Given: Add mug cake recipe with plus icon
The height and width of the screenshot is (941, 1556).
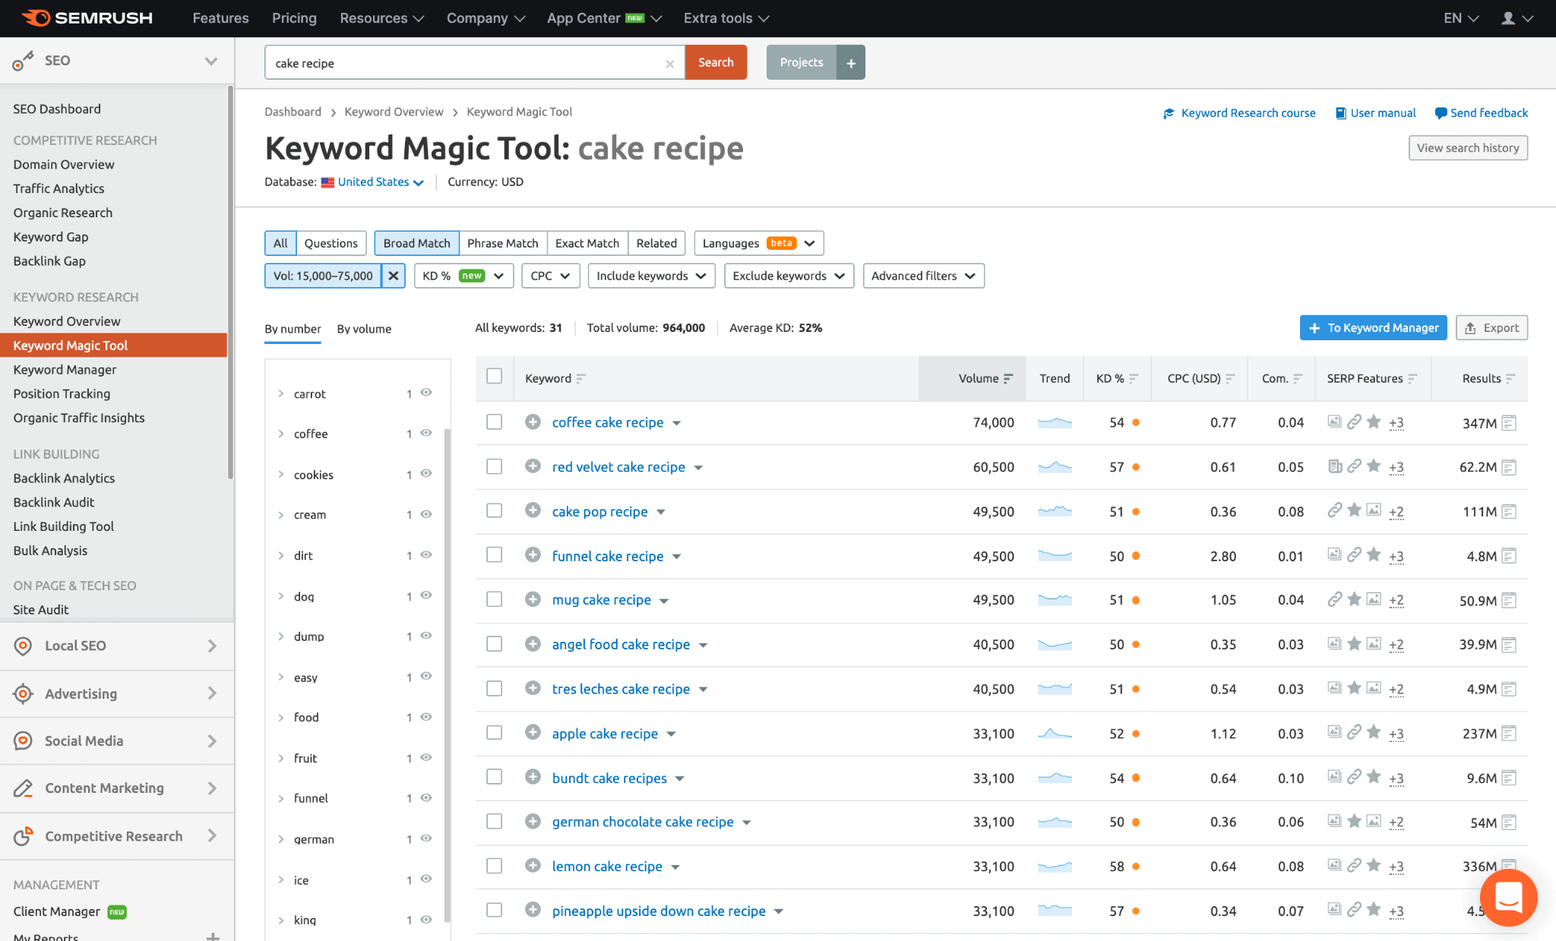Looking at the screenshot, I should point(533,599).
